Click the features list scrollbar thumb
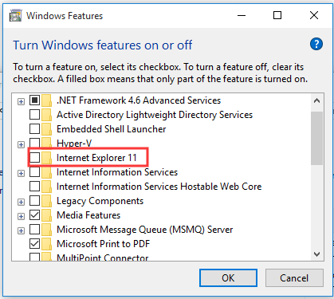The height and width of the screenshot is (299, 334). [x=316, y=138]
